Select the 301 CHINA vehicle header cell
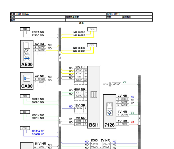 pyautogui.click(x=58, y=14)
